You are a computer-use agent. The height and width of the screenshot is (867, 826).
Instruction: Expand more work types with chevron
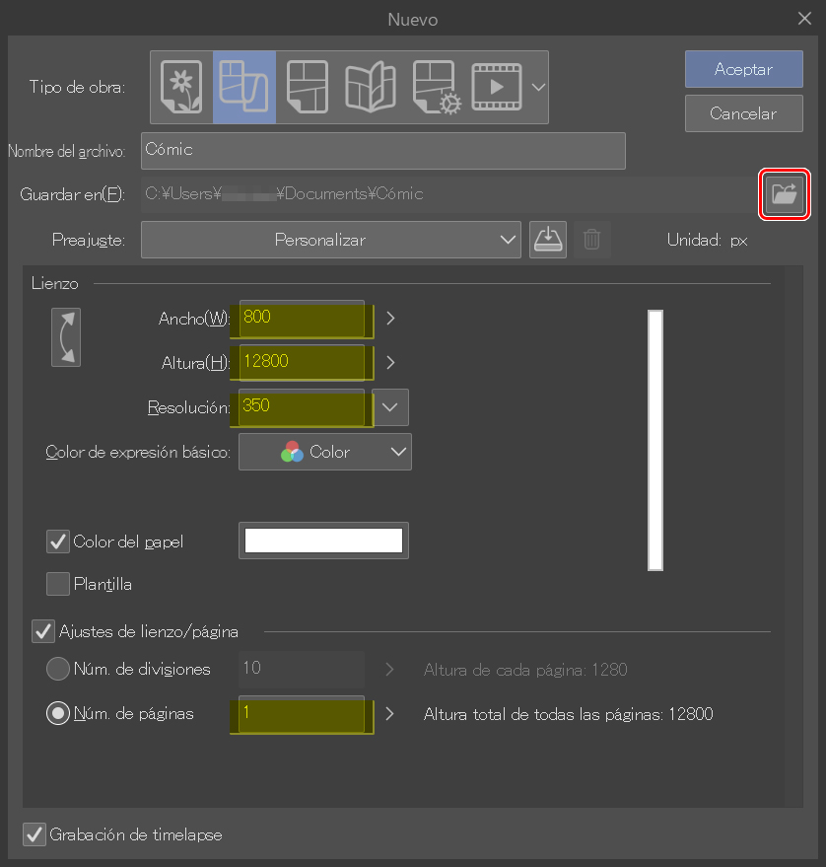(538, 87)
